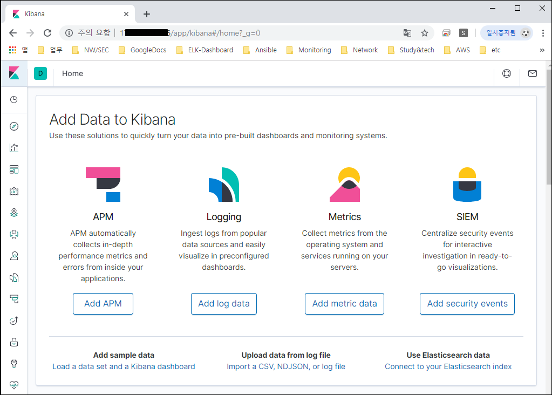Open the newsfeed mail icon
Screen dimensions: 552x395
point(532,73)
